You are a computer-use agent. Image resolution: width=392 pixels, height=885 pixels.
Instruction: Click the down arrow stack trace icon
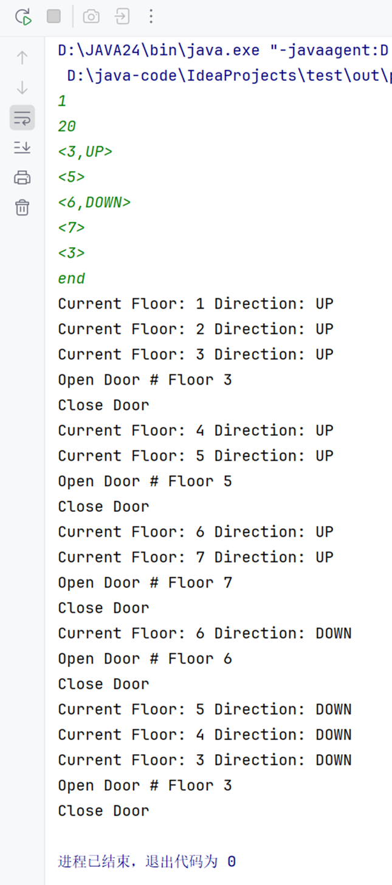(x=22, y=87)
